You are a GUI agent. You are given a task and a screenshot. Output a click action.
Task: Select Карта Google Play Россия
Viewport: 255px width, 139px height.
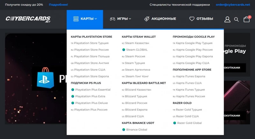click(193, 50)
